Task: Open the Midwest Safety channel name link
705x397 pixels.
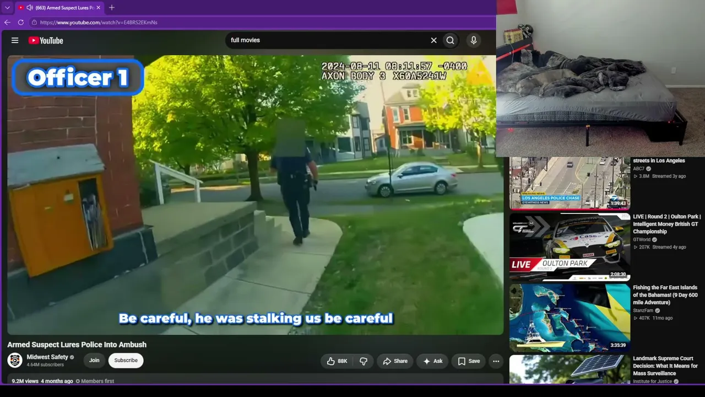Action: [x=47, y=357]
